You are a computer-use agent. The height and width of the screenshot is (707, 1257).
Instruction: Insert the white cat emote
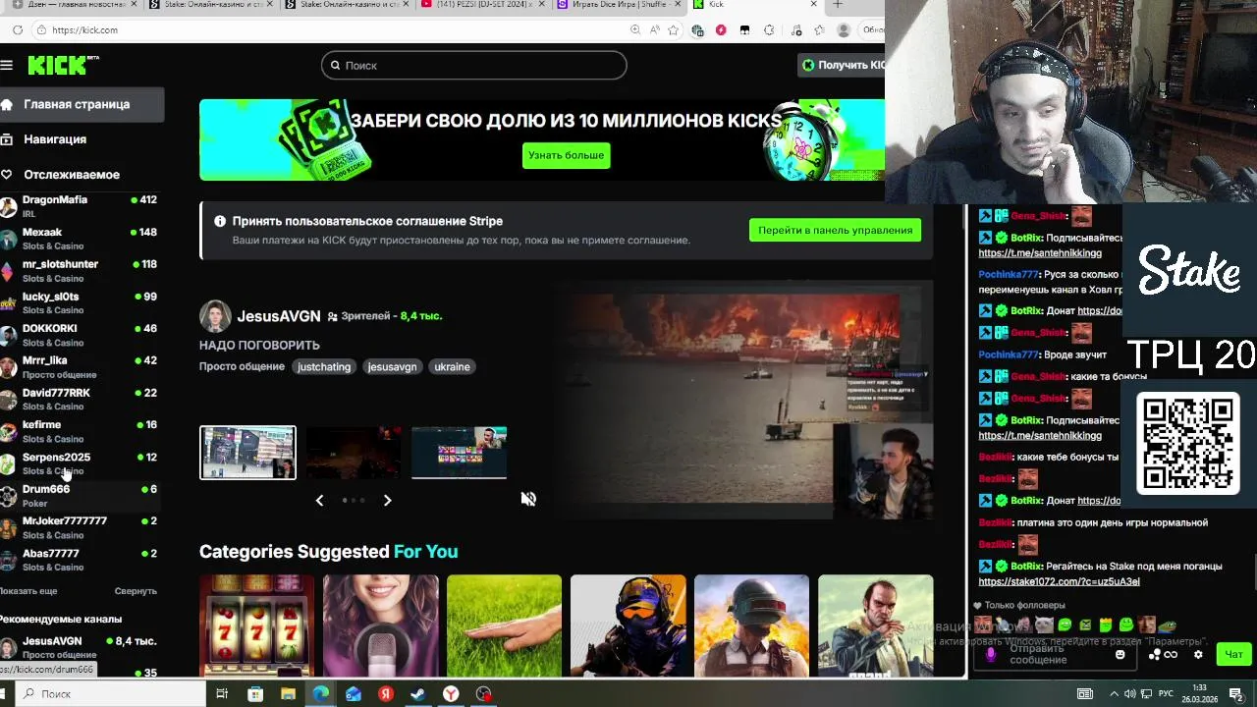coord(1045,625)
